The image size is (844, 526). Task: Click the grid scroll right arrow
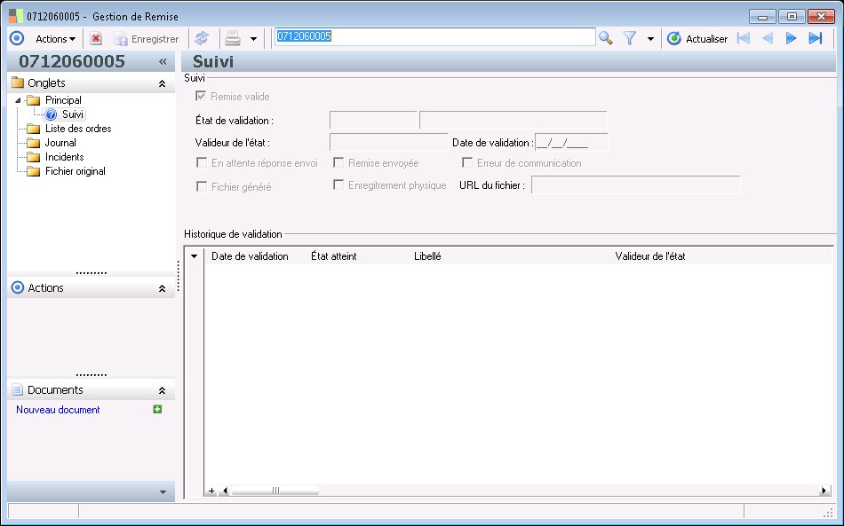coord(824,491)
